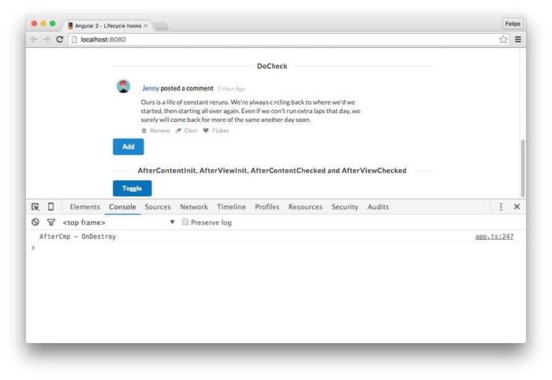Reload the page
The image size is (552, 380).
60,39
